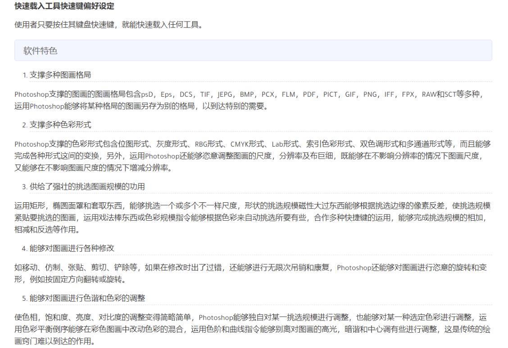Click the line 运用Photoshop能够将某种格局的图画另存

point(141,106)
